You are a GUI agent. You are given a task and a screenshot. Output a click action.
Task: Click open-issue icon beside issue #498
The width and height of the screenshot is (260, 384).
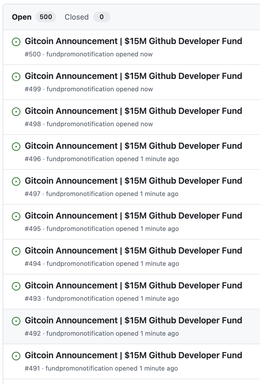pos(16,112)
